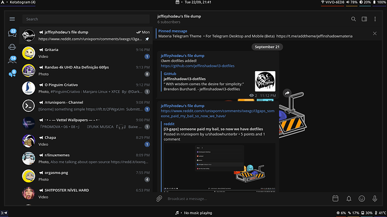
Task: Open the three-dot channel options menu
Action: (x=375, y=19)
